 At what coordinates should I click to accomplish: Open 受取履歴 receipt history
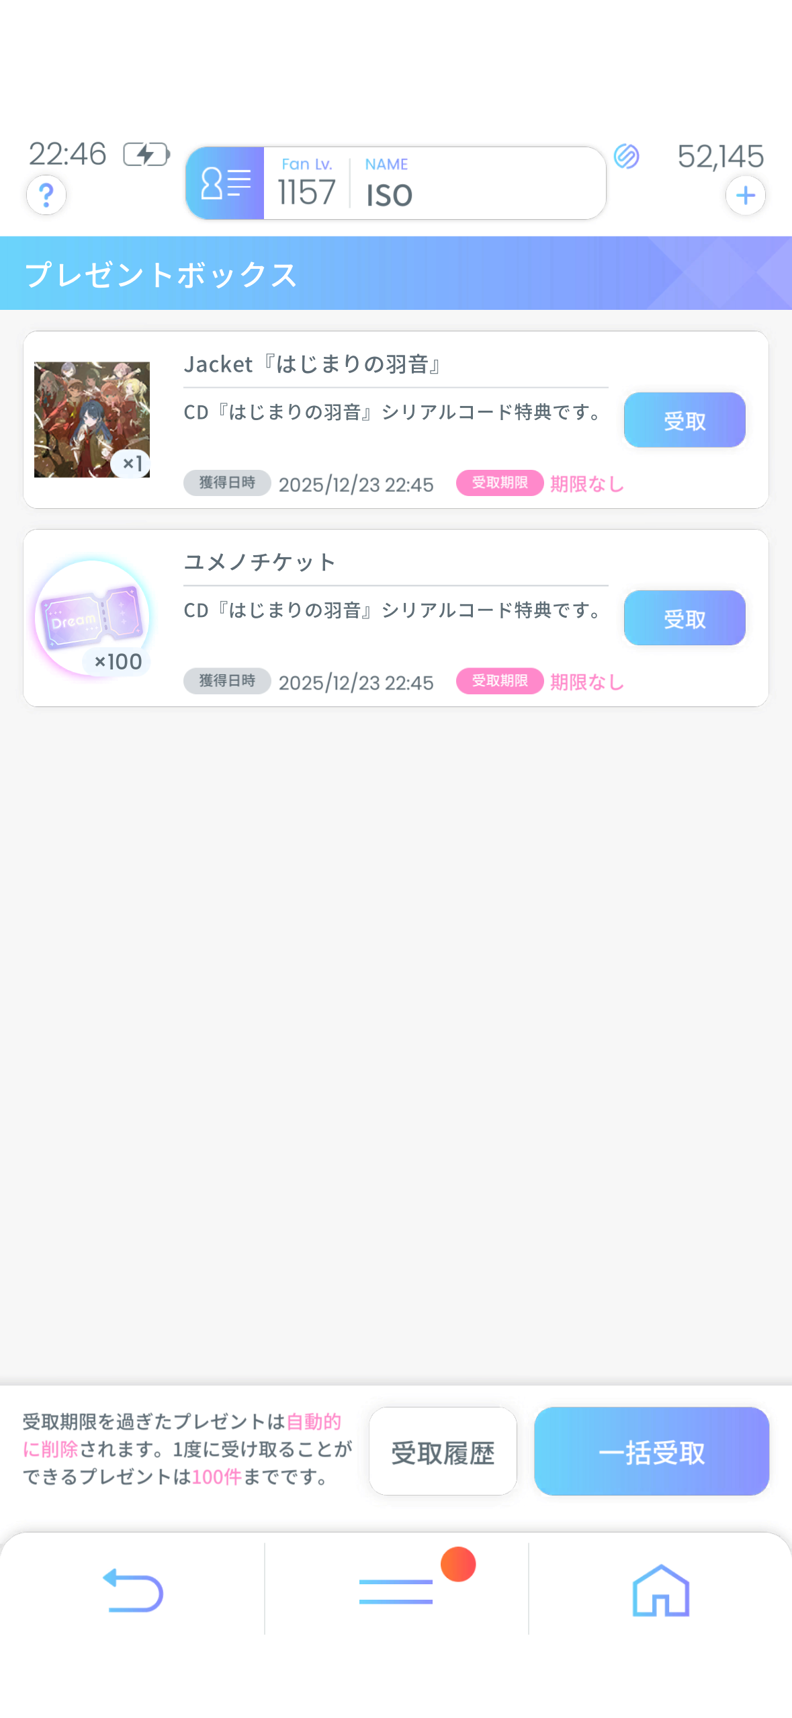tap(443, 1451)
